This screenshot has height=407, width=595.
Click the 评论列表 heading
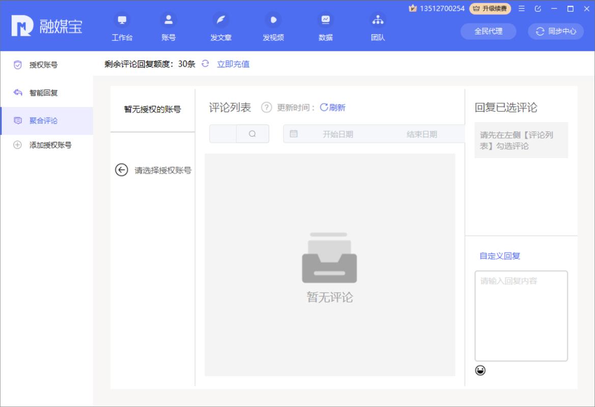[x=230, y=108]
